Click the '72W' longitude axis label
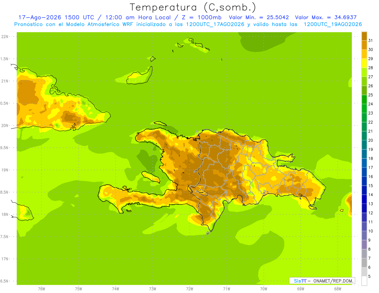 coord(189,289)
